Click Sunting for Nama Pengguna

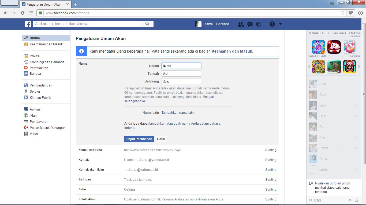(271, 150)
